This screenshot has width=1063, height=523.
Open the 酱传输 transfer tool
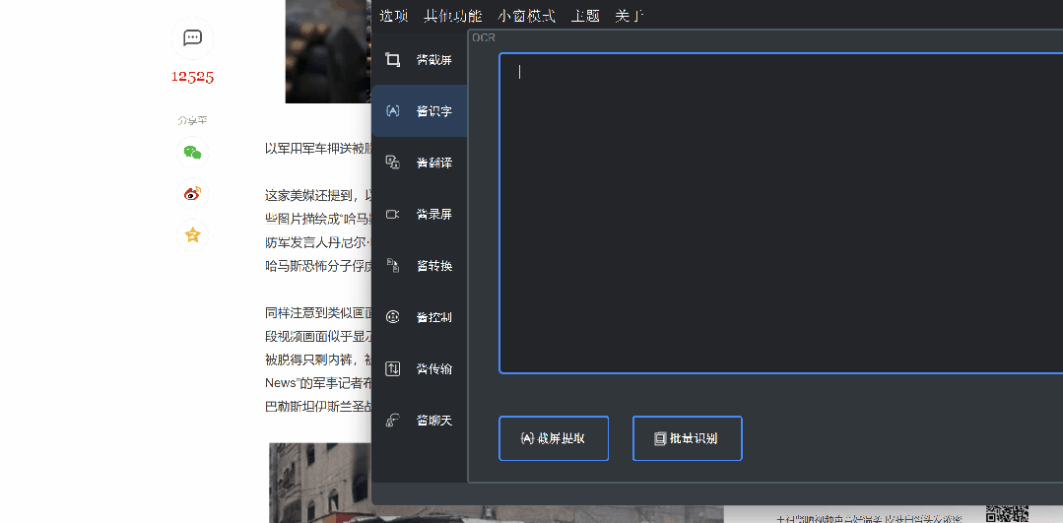(419, 368)
